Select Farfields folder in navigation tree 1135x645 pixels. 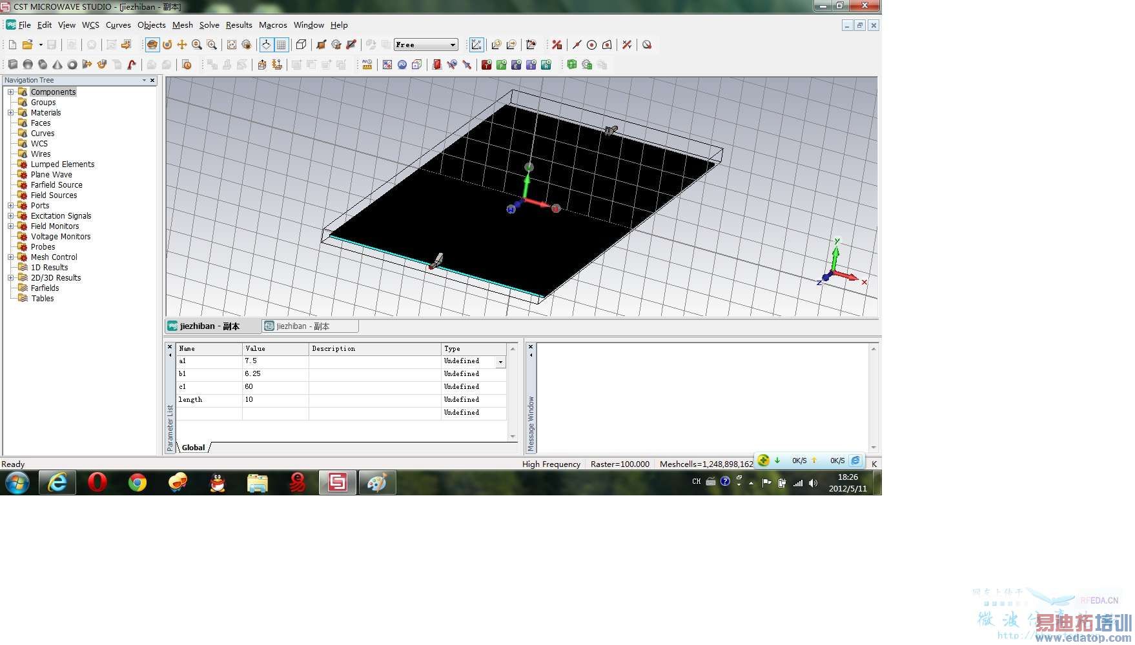(45, 288)
